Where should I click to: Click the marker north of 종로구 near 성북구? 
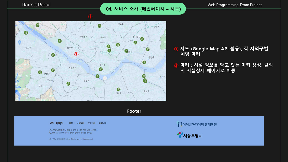coord(99,26)
